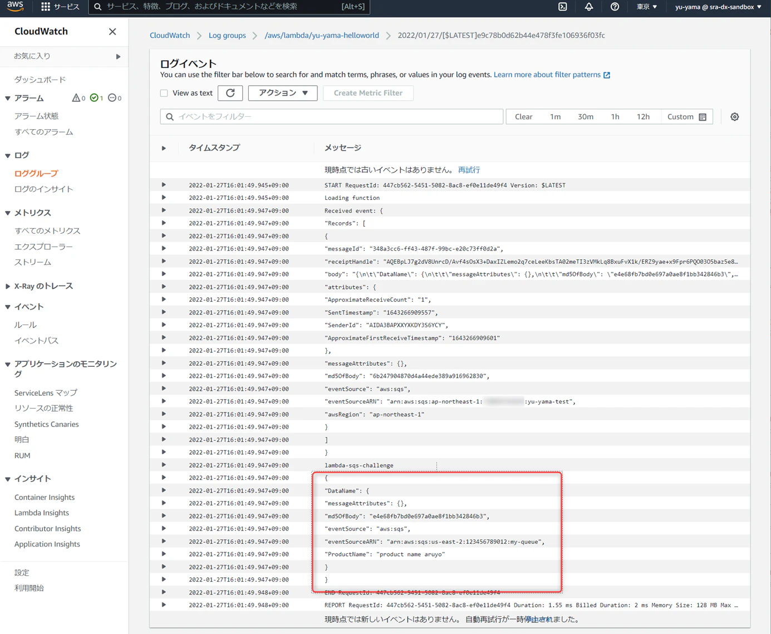Click the CloudWatch breadcrumb link
771x634 pixels.
(x=170, y=35)
